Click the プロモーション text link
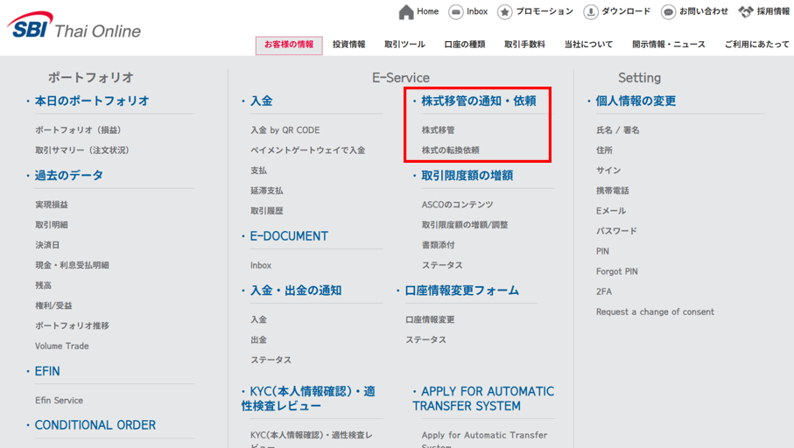The image size is (794, 448). click(545, 11)
